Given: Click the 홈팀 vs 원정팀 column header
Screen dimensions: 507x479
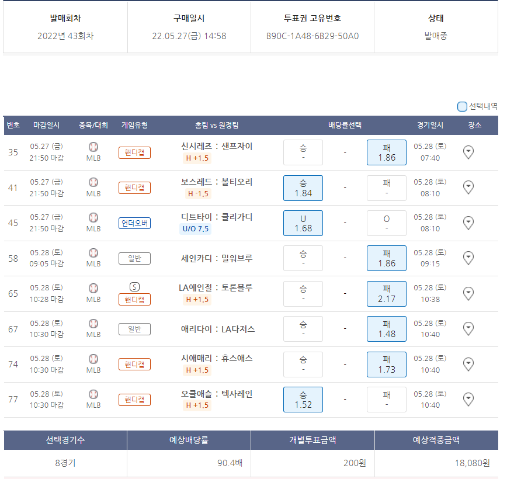Looking at the screenshot, I should [217, 125].
